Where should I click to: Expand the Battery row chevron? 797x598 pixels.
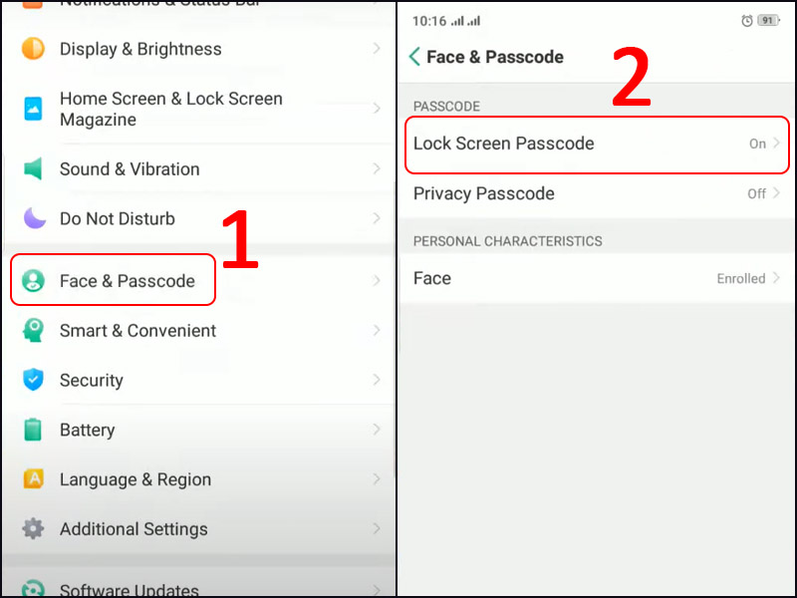[x=377, y=430]
